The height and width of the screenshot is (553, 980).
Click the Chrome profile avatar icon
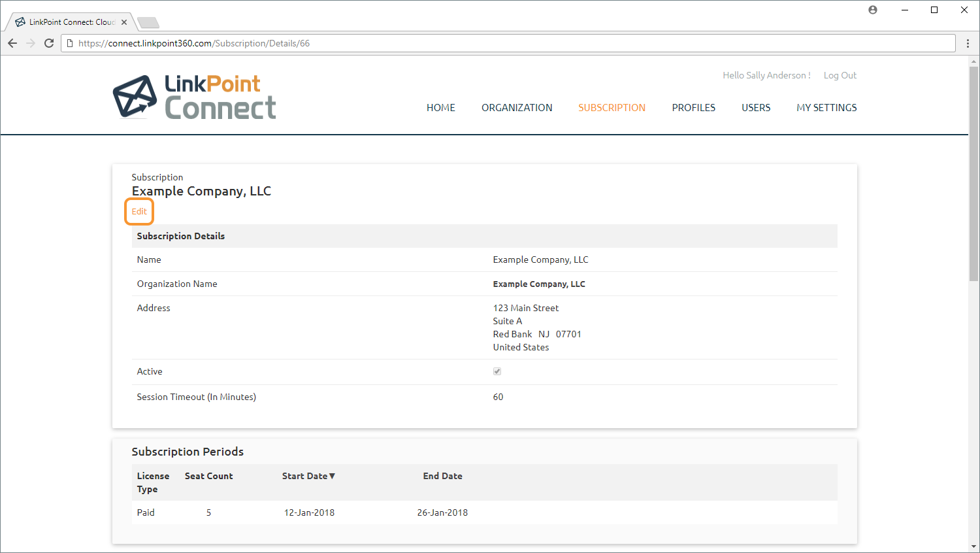(873, 10)
